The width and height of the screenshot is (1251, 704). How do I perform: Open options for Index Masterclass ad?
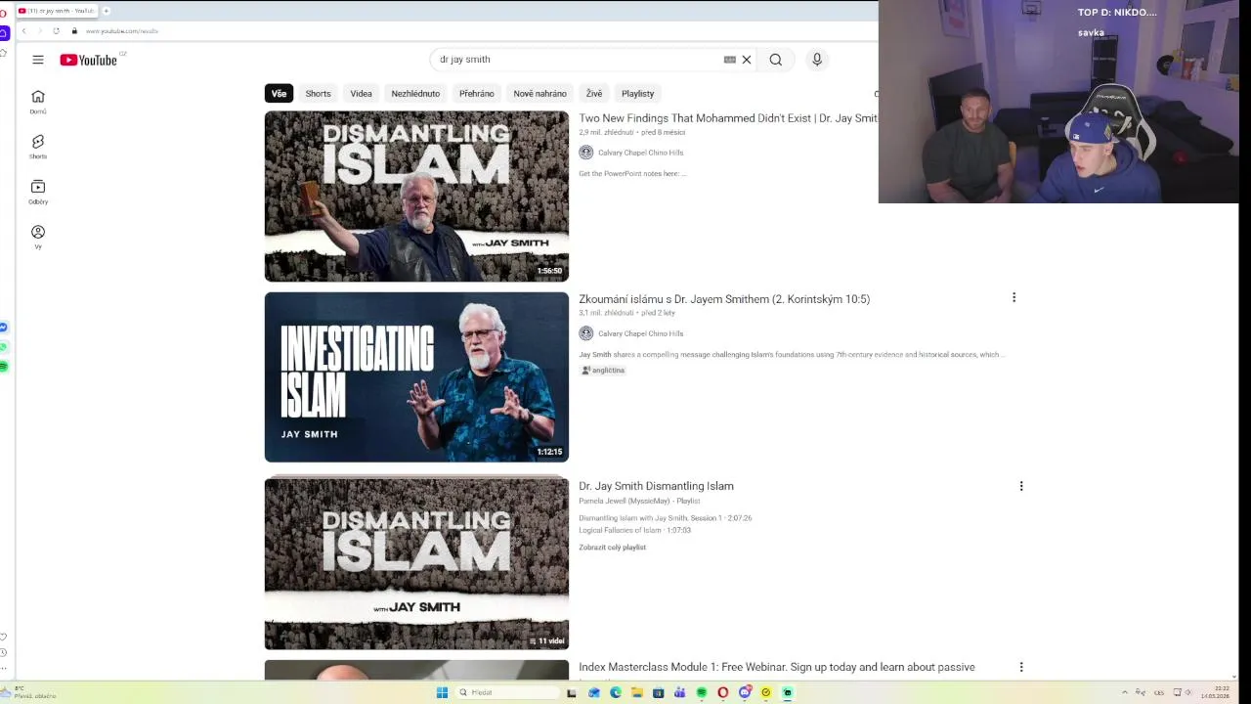pos(1021,667)
